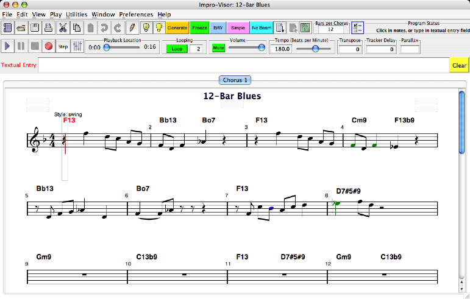Toggle the No Beam button
Screen dimensions: 470x299
(x=262, y=27)
